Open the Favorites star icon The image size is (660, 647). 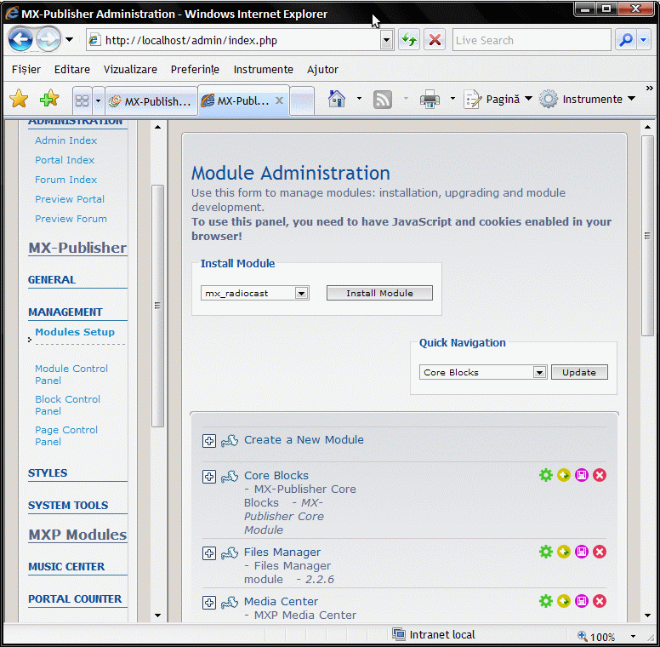[x=19, y=100]
